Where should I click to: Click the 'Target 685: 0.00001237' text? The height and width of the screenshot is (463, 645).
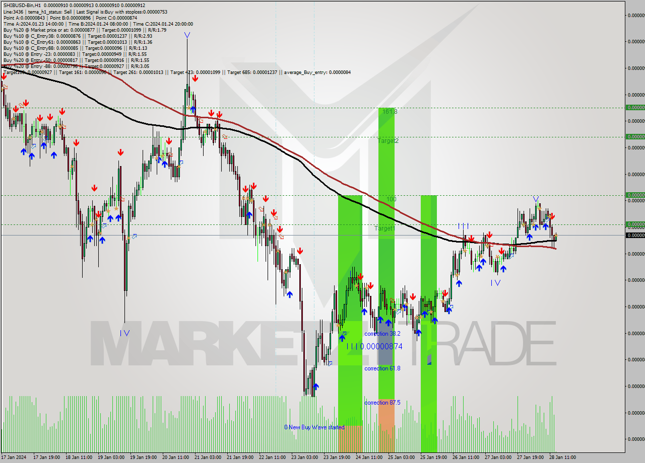(x=252, y=72)
